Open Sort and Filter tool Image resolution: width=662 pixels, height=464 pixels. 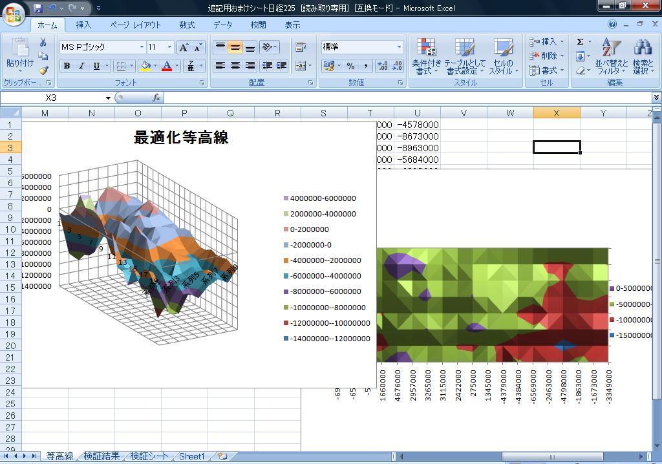611,56
